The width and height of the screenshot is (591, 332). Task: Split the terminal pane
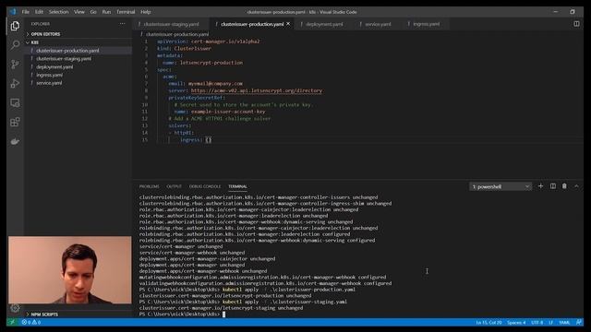(553, 186)
